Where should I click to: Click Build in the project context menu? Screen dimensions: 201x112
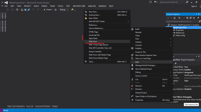pos(151,29)
